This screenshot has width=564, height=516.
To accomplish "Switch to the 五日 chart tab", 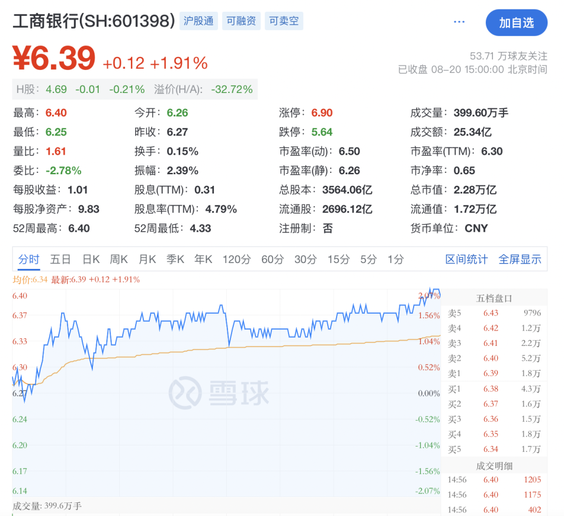I will tap(61, 259).
